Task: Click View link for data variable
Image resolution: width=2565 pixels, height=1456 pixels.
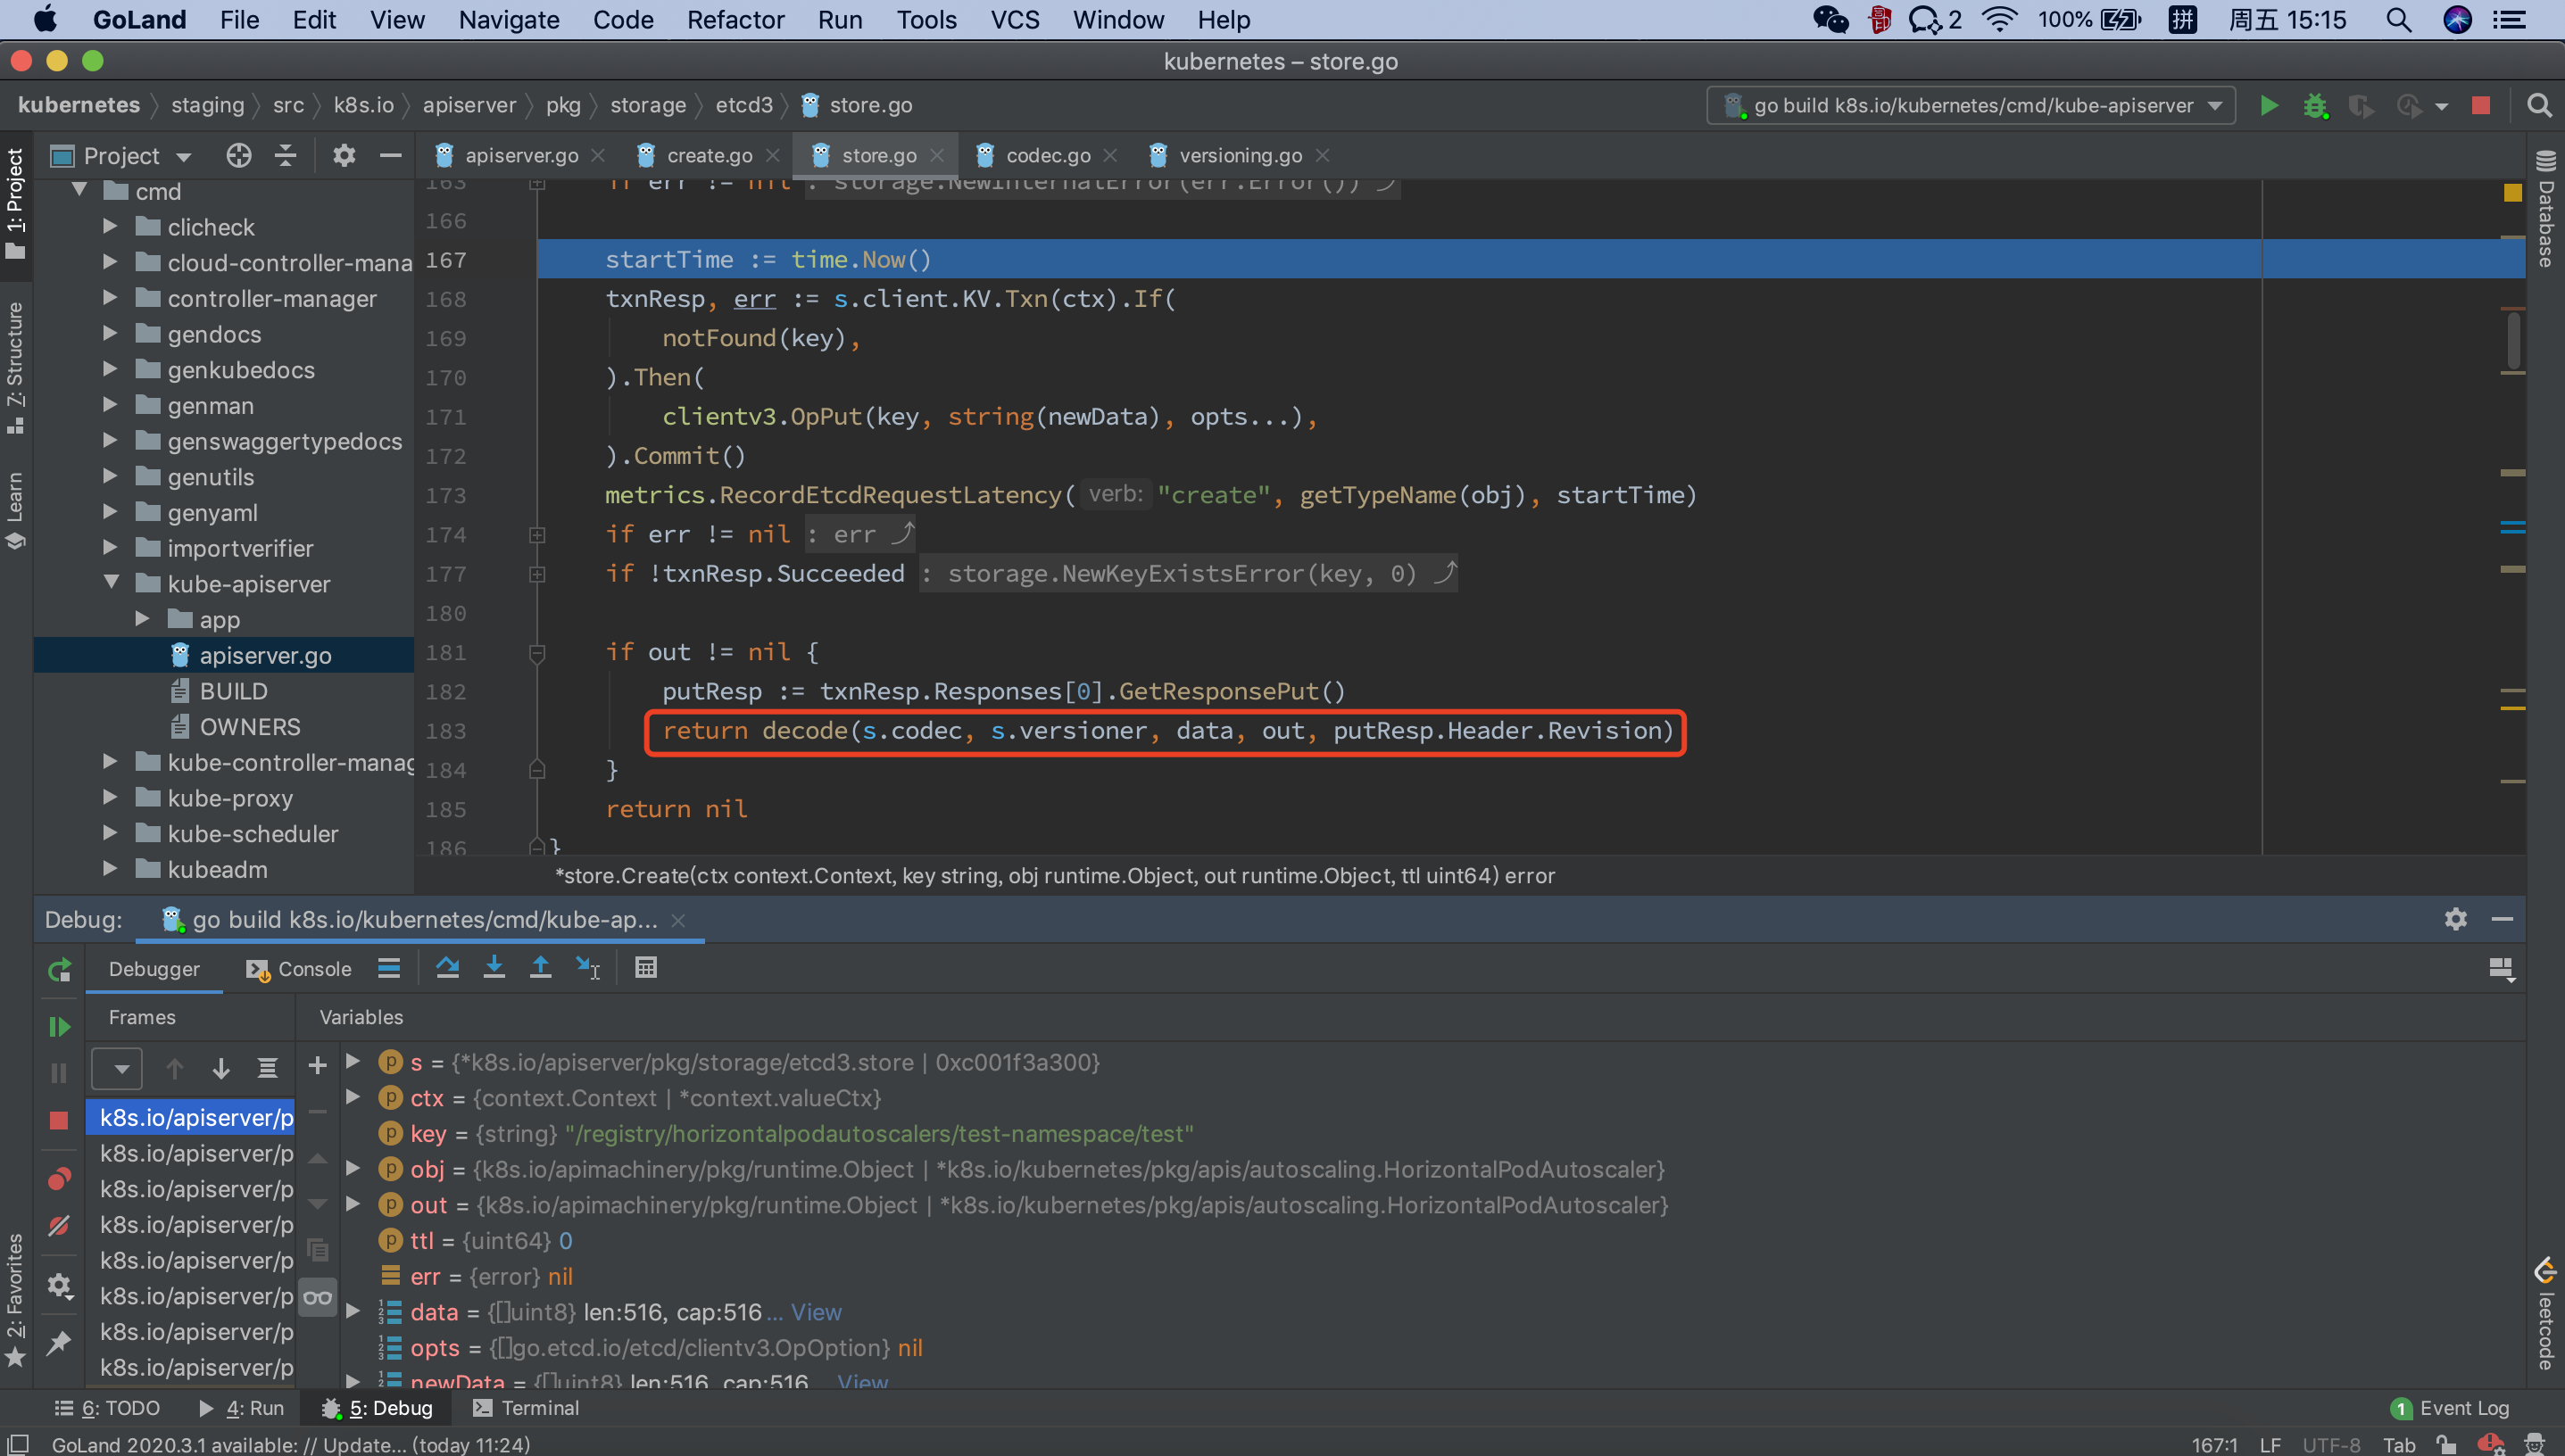Action: [x=817, y=1312]
